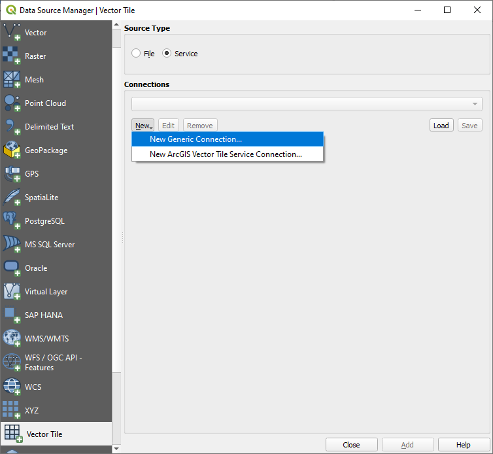This screenshot has height=454, width=493.
Task: Select the File source type radio button
Action: [136, 53]
